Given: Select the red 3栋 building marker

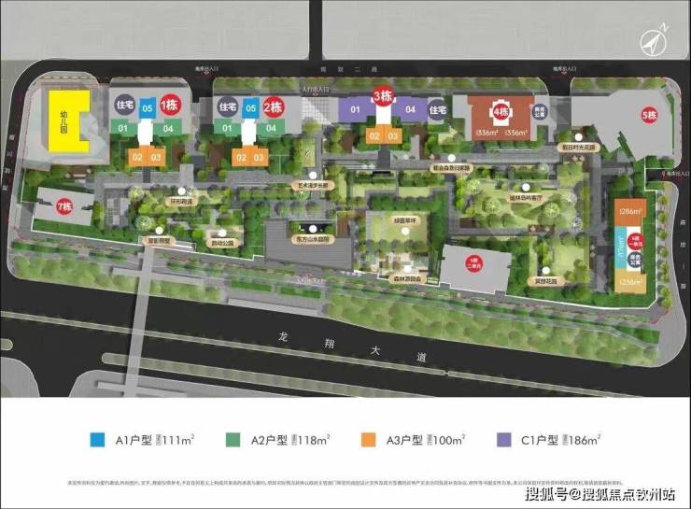Looking at the screenshot, I should (383, 95).
